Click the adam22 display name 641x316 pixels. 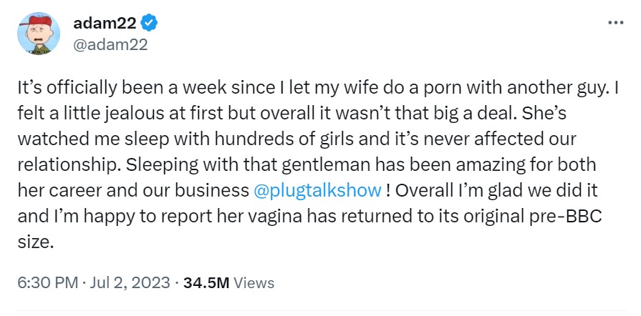tap(106, 24)
